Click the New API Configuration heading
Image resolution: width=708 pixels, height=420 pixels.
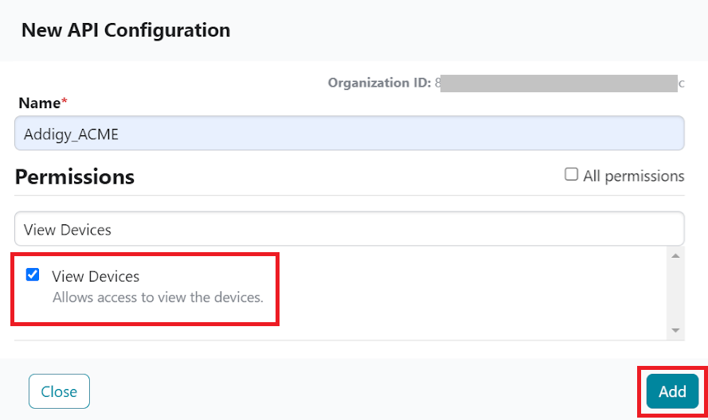(126, 30)
